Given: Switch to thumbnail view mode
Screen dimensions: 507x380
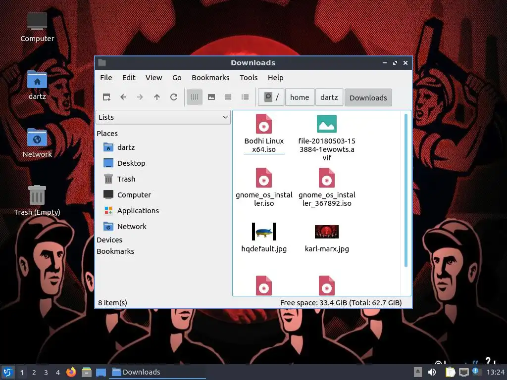Looking at the screenshot, I should coord(211,97).
